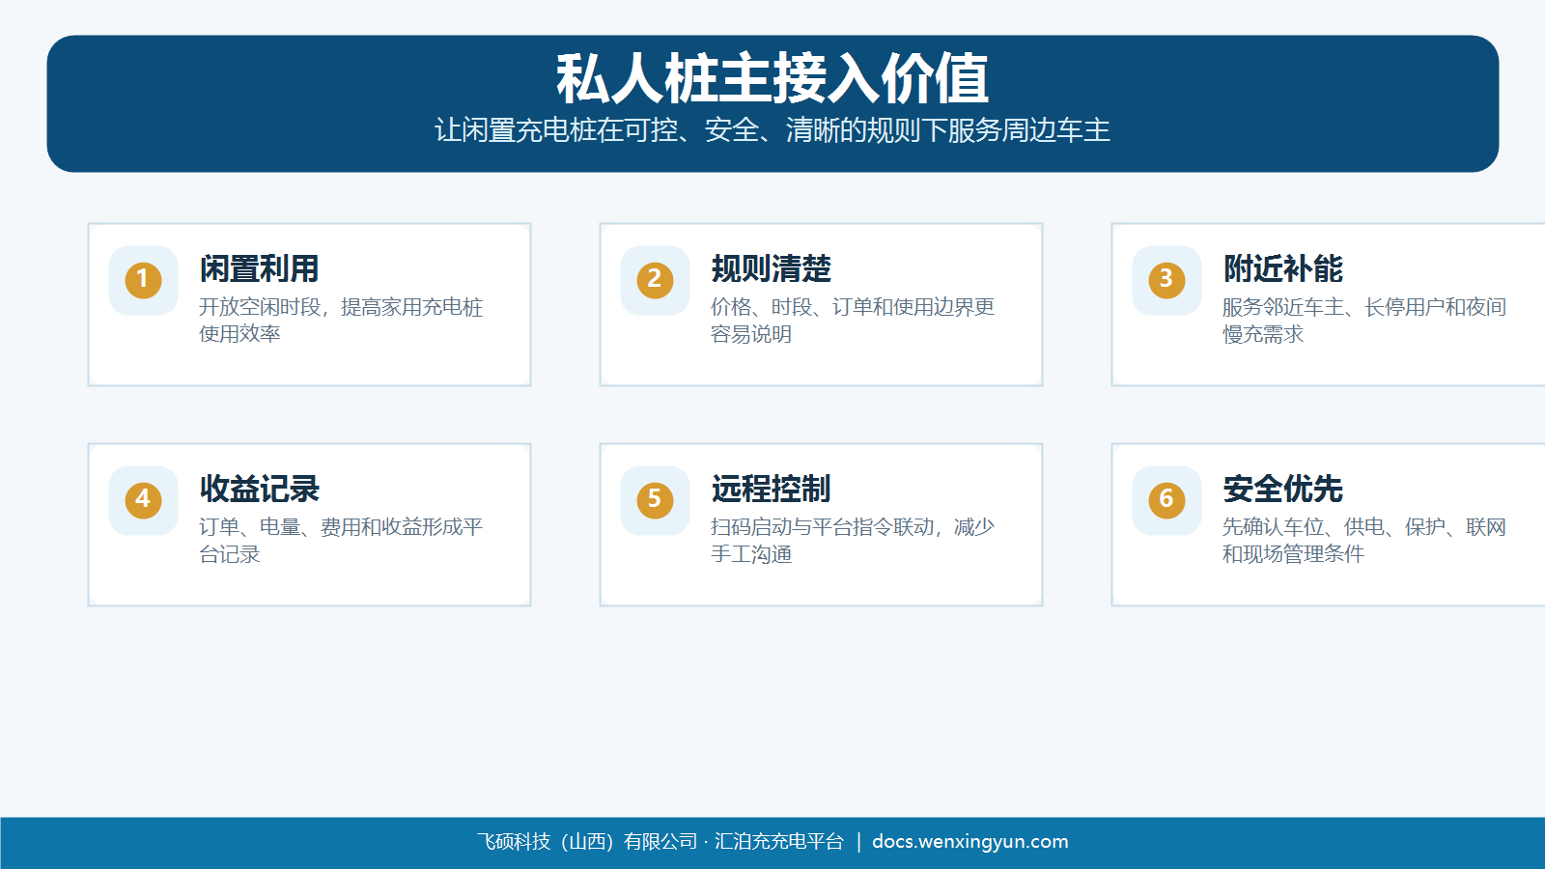The width and height of the screenshot is (1545, 869).
Task: Click the heading 收益记录
Action: 259,489
